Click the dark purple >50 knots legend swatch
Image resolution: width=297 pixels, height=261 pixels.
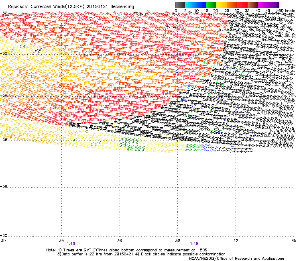pos(278,5)
